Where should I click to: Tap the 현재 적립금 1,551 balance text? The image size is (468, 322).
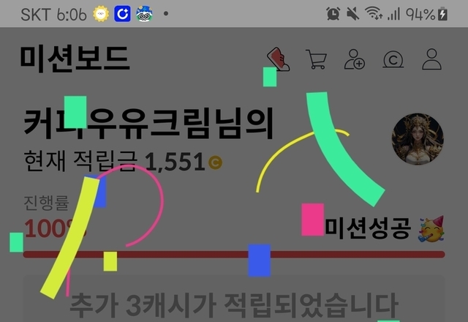113,162
